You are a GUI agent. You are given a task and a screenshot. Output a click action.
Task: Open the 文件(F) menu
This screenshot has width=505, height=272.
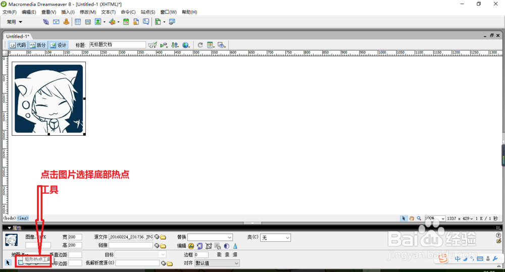click(9, 12)
